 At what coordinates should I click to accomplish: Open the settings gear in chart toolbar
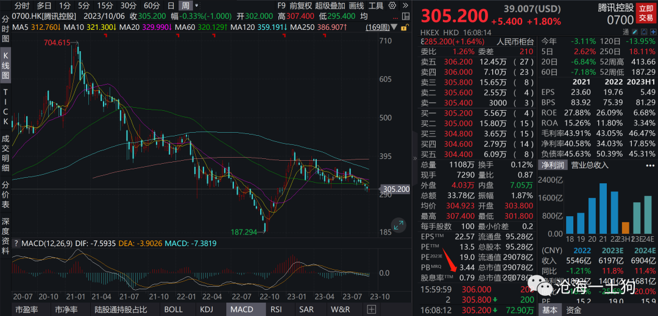(x=392, y=5)
